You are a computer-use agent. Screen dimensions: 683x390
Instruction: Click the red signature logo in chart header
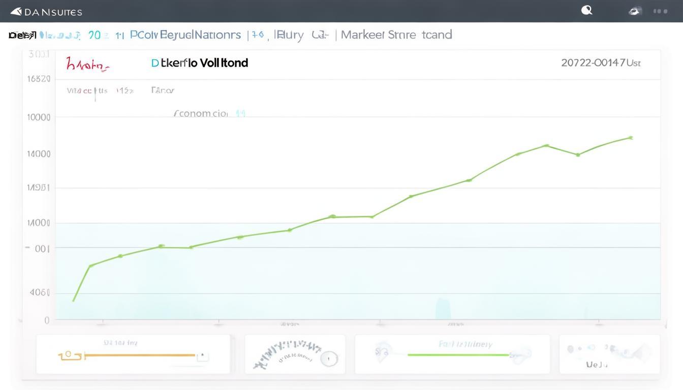click(87, 64)
